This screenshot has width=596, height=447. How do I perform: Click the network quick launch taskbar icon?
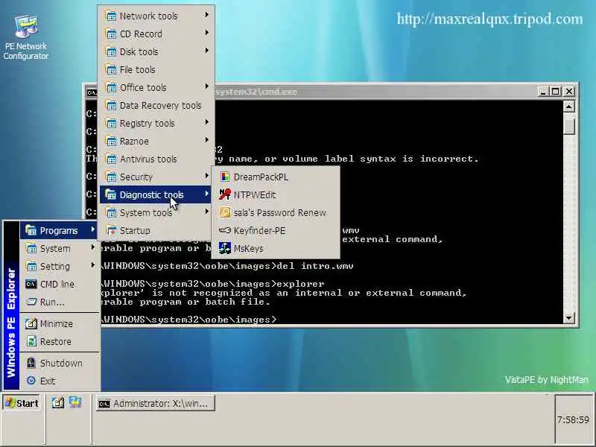(x=75, y=402)
